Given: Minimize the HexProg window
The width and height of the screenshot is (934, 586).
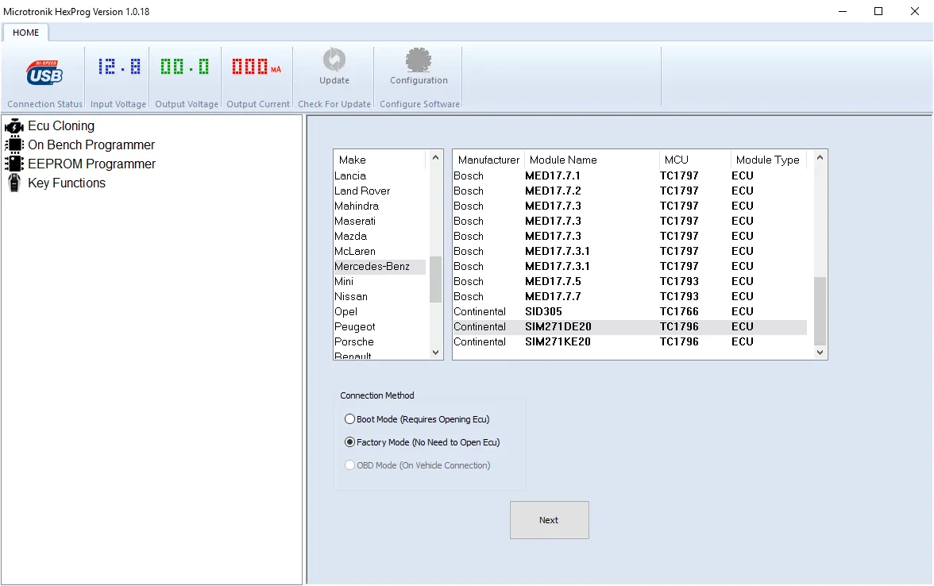Looking at the screenshot, I should pyautogui.click(x=842, y=11).
